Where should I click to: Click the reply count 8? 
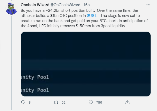tap(30, 102)
